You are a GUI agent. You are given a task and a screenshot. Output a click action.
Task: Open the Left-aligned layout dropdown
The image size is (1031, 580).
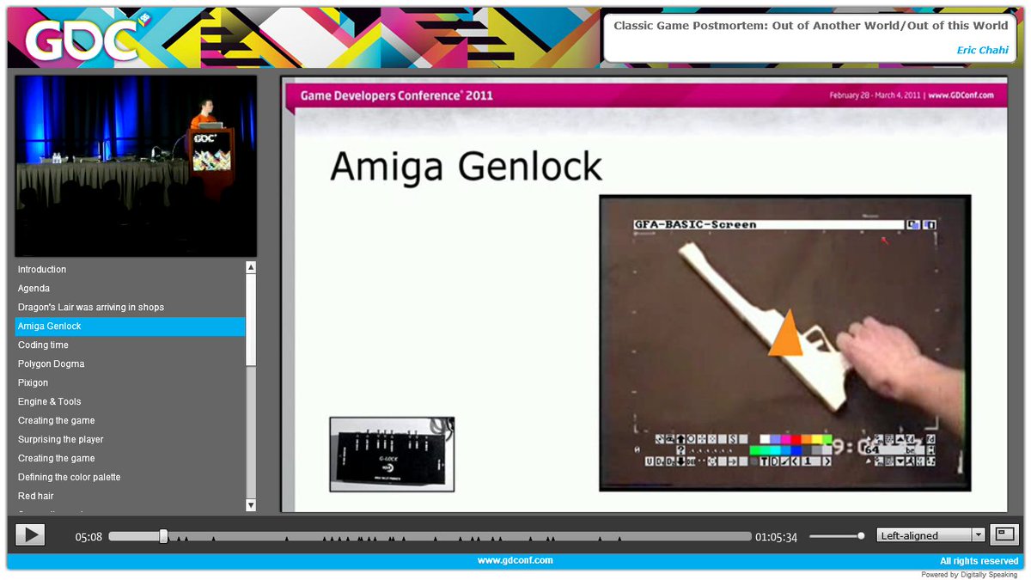tap(930, 535)
